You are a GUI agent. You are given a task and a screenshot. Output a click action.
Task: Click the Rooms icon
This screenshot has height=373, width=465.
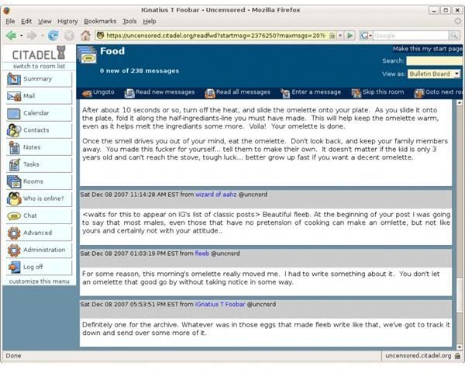point(14,181)
